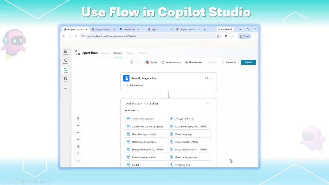The height and width of the screenshot is (185, 329).
Task: Run the Flow checker
Action: click(193, 62)
